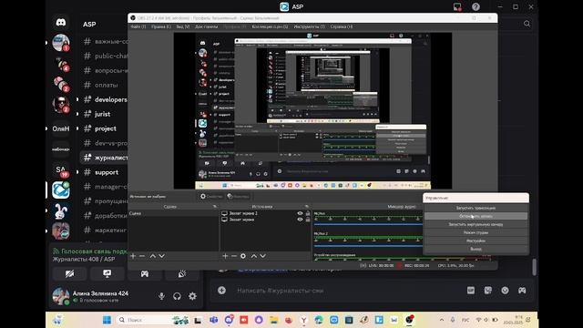Open the sticker picker in Discord
This screenshot has width=583, height=328.
coord(488,290)
